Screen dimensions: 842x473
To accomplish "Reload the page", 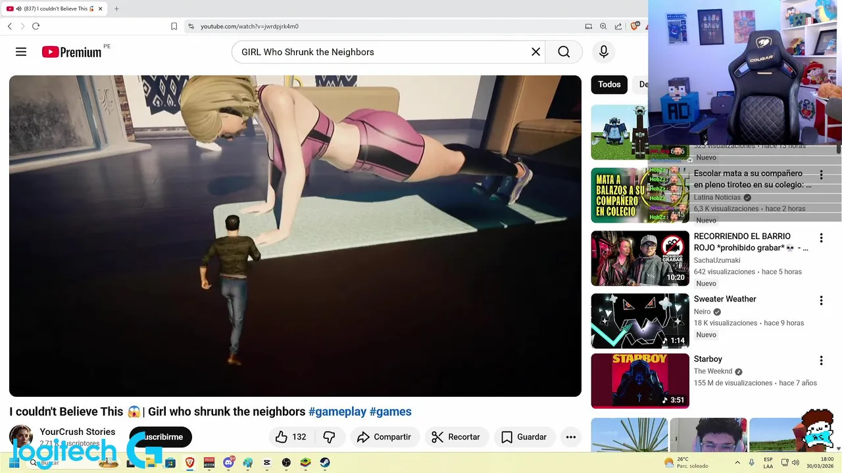I will pos(36,26).
